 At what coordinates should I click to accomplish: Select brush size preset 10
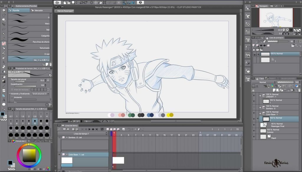pos(35,122)
